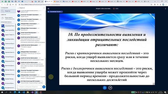Click in the chat message input field
Viewport: 168px width, 94px height.
[29, 87]
